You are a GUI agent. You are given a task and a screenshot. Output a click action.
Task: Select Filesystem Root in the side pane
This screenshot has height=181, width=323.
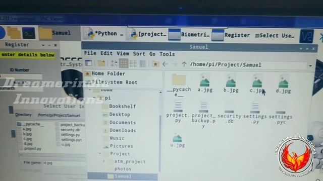112,82
